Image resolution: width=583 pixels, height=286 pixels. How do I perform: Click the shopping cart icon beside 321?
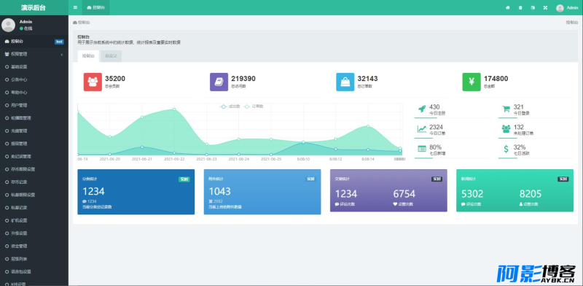tap(506, 109)
